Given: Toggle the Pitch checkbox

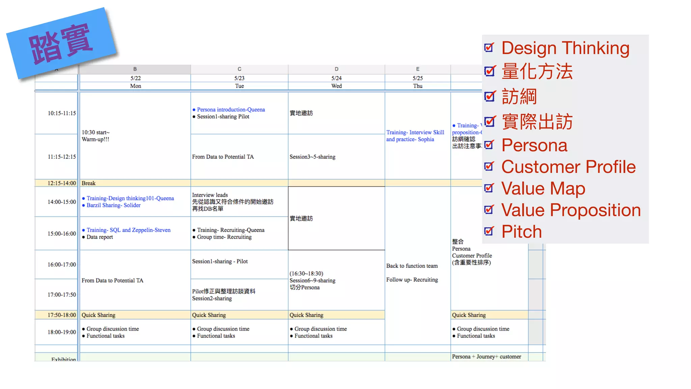Looking at the screenshot, I should coord(489,231).
